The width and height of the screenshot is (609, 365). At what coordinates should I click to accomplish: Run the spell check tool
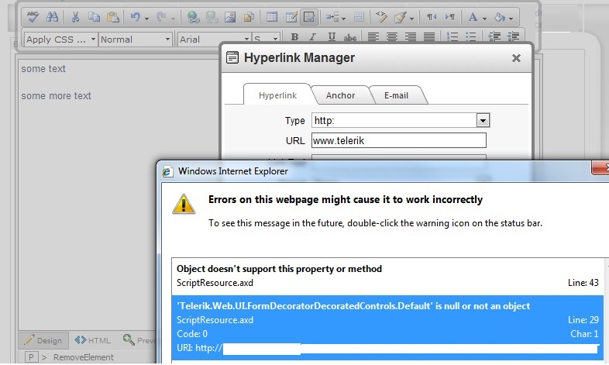[33, 17]
